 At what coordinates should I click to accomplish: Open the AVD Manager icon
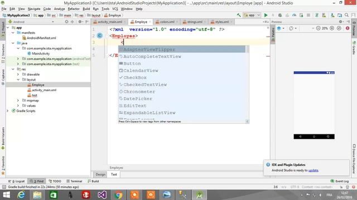324,15
